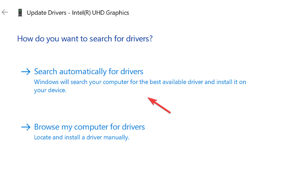
Task: Click the red annotation arrow
Action: pos(159,105)
